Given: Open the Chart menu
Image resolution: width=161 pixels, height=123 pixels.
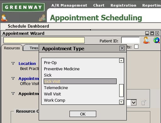Looking at the screenshot, I should [99, 5].
